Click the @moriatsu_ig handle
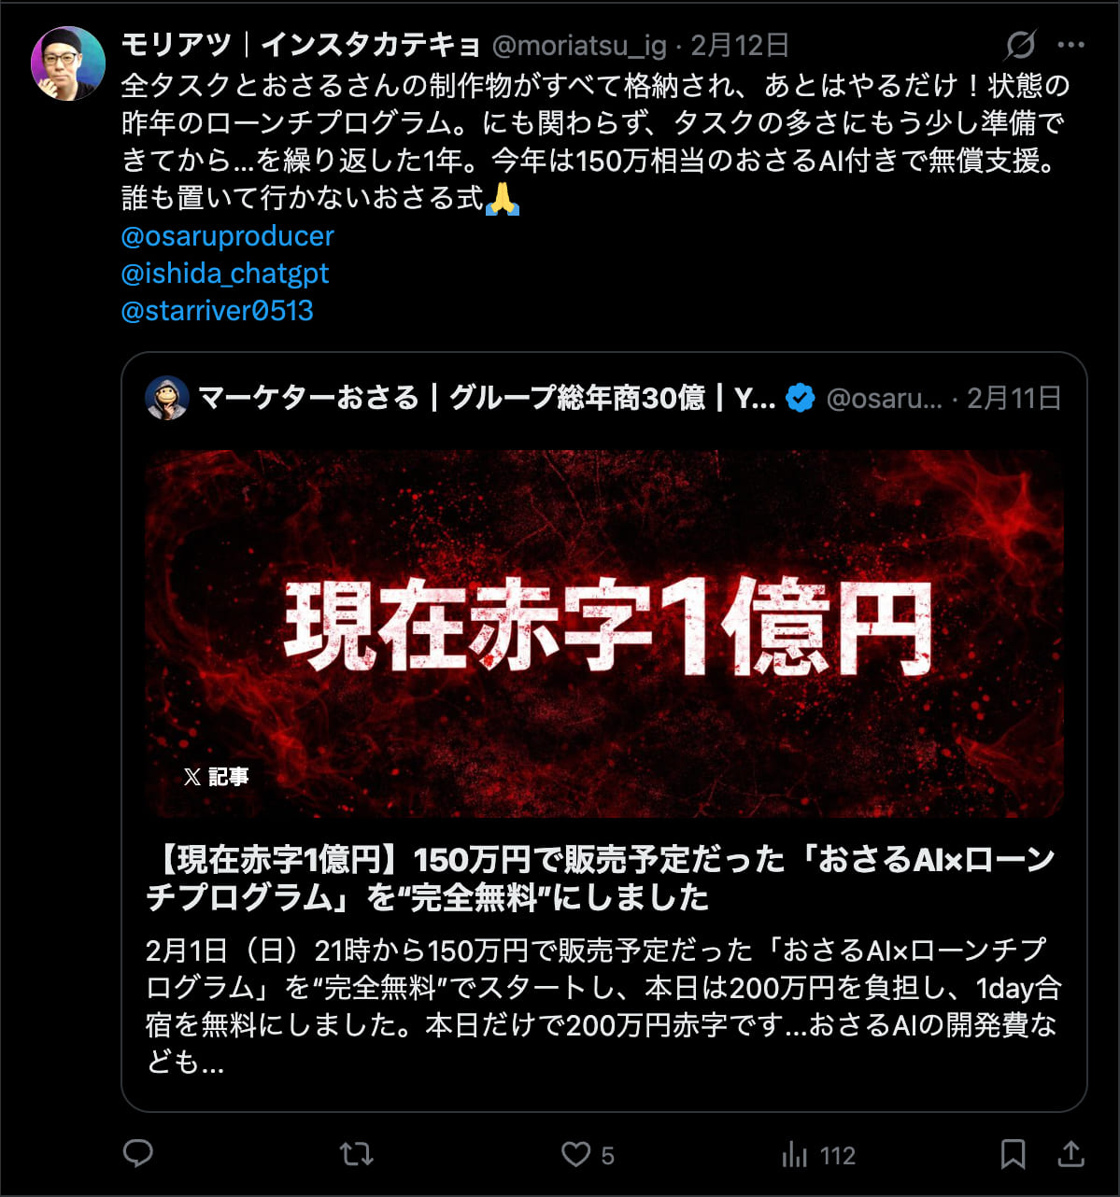Viewport: 1120px width, 1197px height. click(579, 45)
